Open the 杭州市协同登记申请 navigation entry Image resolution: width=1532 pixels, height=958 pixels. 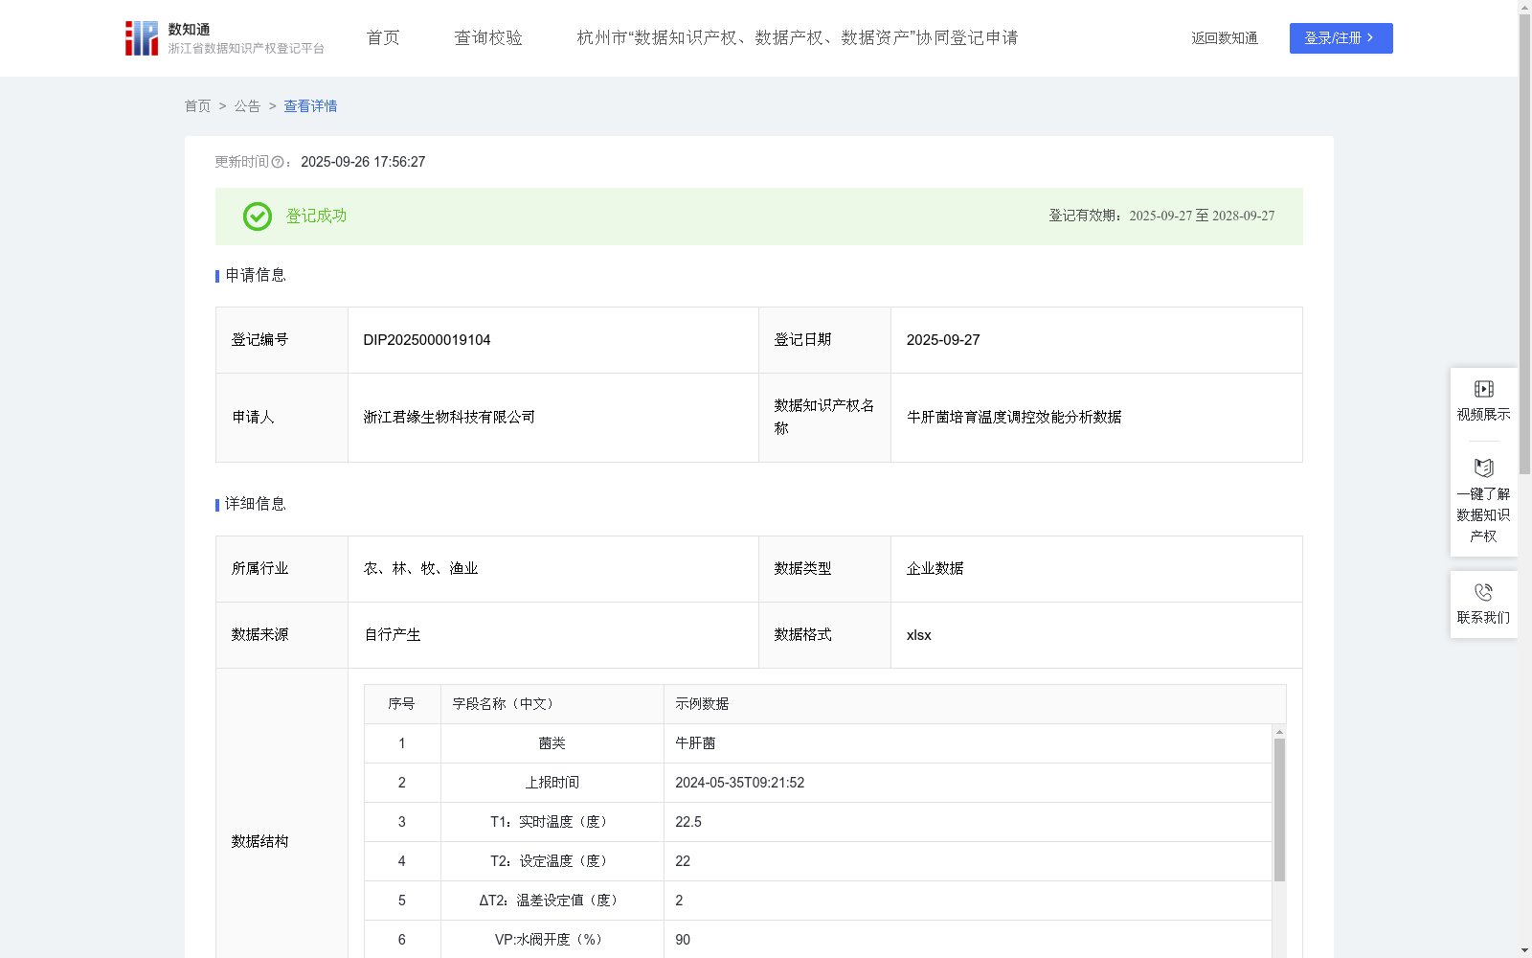[x=796, y=37]
